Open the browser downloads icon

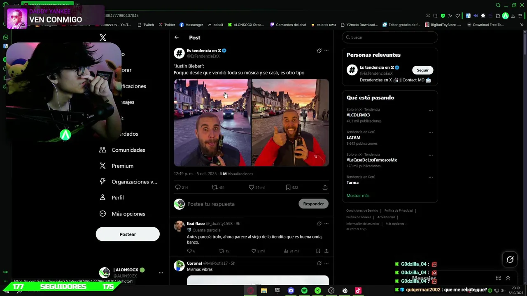pos(513,16)
